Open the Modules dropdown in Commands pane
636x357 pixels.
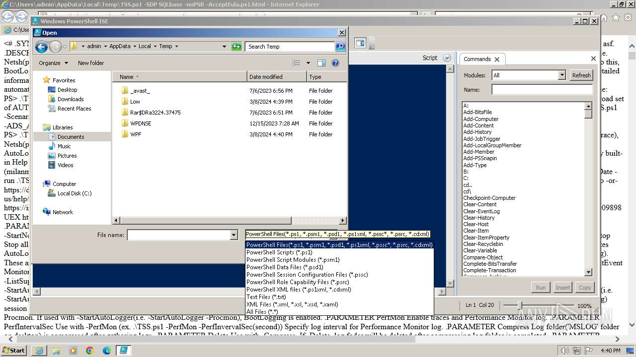pyautogui.click(x=562, y=75)
